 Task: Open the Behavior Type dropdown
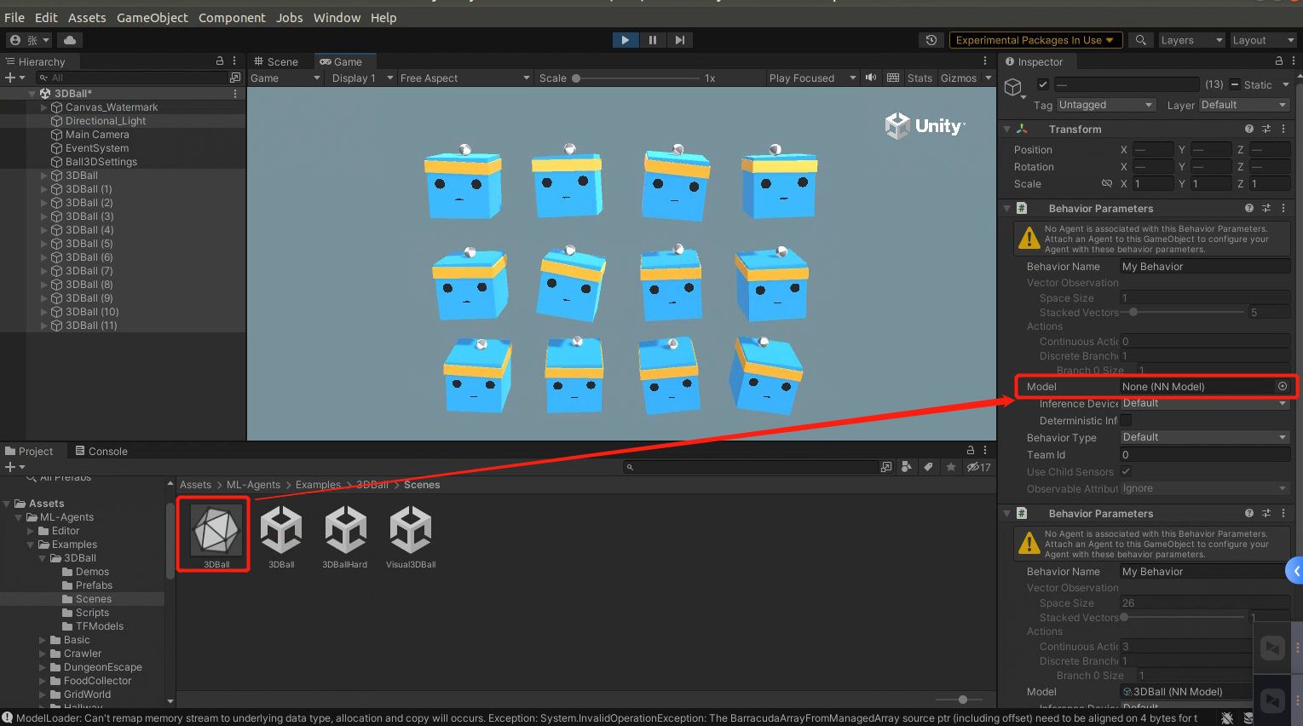point(1204,437)
